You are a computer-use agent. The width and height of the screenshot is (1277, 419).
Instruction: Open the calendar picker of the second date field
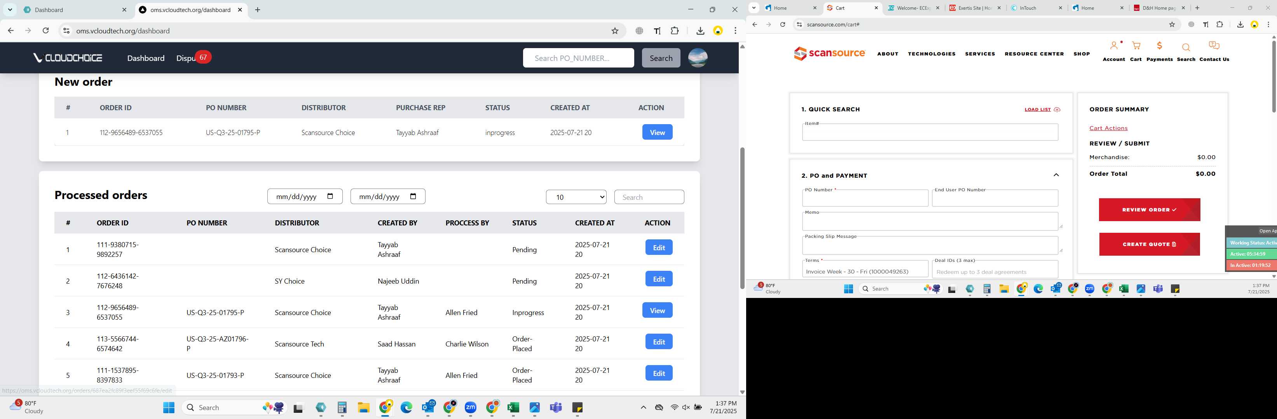(413, 196)
